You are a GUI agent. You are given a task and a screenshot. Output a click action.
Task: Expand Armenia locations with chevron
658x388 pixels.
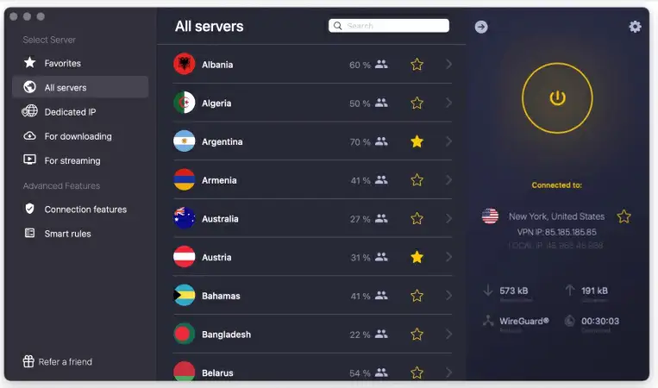pyautogui.click(x=448, y=180)
